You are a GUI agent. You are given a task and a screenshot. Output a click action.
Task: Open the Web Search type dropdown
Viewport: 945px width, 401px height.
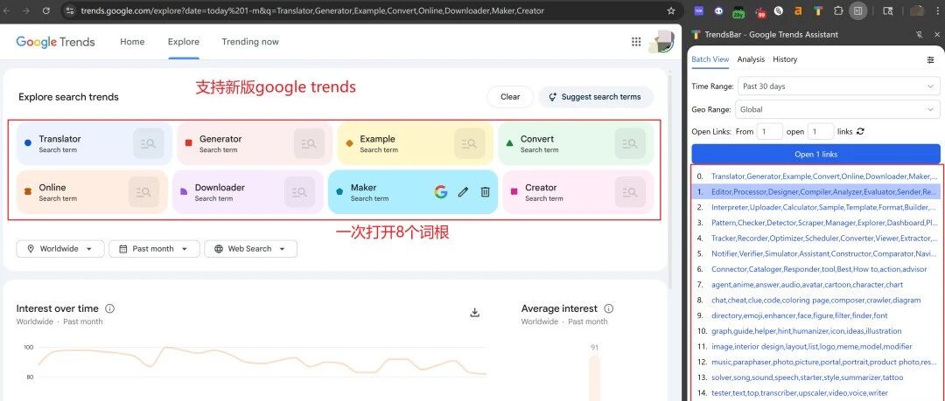pos(251,249)
